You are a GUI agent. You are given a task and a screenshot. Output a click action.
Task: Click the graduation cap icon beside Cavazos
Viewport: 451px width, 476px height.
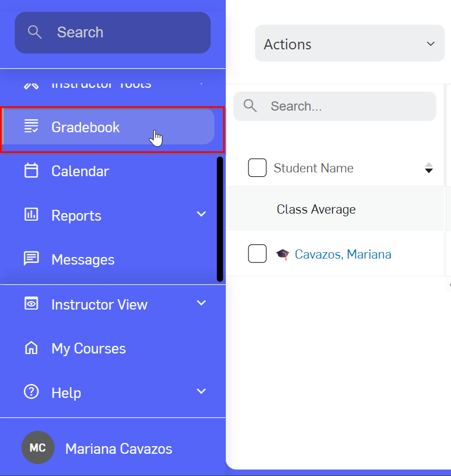click(283, 254)
